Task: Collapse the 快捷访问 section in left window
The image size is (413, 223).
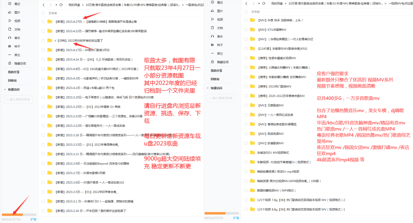Action: point(5,89)
